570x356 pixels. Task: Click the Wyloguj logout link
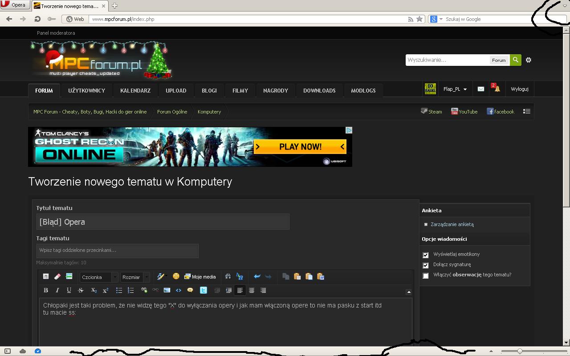pos(520,89)
